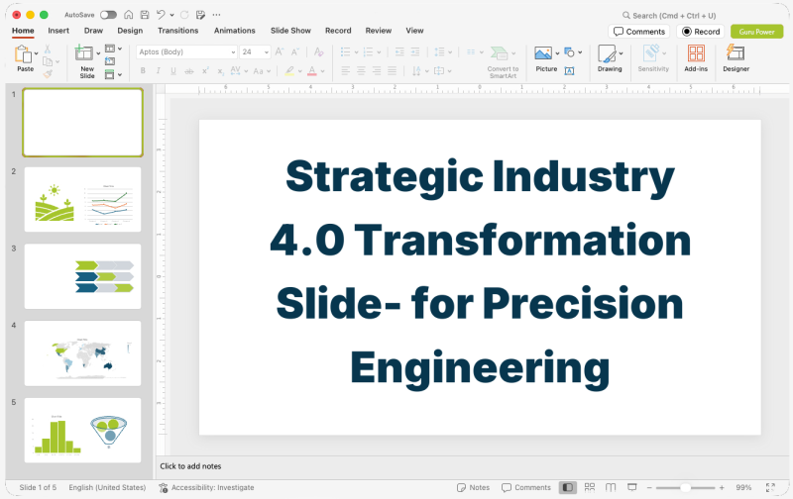
Task: Click the Increase Indent icon
Action: click(415, 51)
